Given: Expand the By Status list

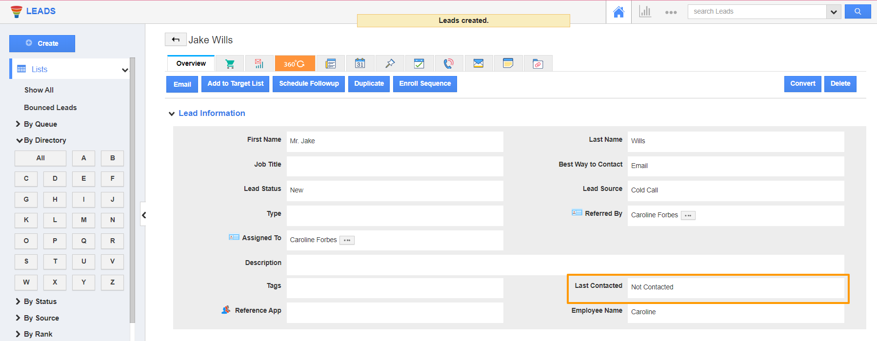Looking at the screenshot, I should pyautogui.click(x=40, y=302).
